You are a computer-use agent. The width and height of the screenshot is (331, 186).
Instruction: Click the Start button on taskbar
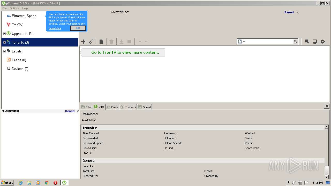7,182
